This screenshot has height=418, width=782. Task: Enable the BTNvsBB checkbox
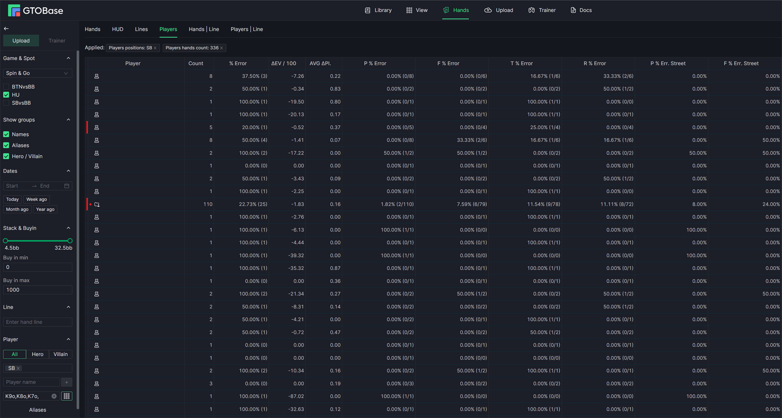[6, 87]
